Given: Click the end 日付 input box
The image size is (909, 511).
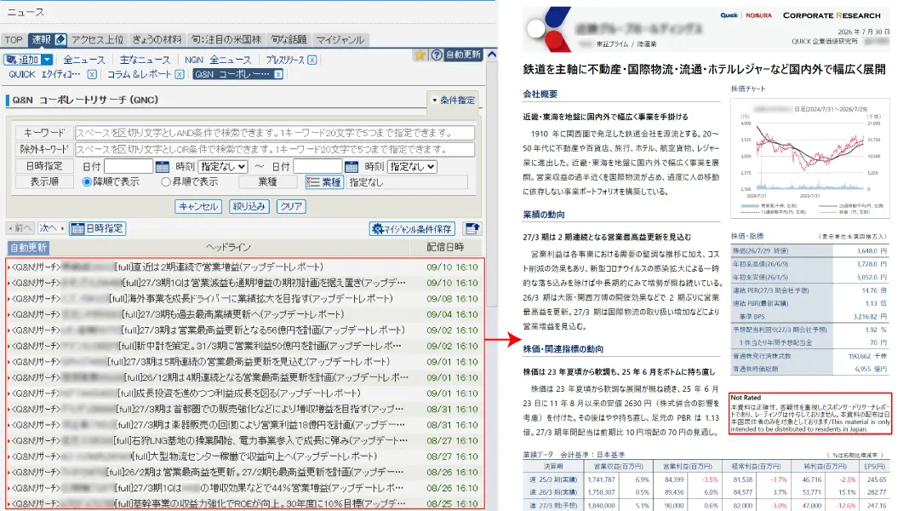Looking at the screenshot, I should [x=317, y=166].
